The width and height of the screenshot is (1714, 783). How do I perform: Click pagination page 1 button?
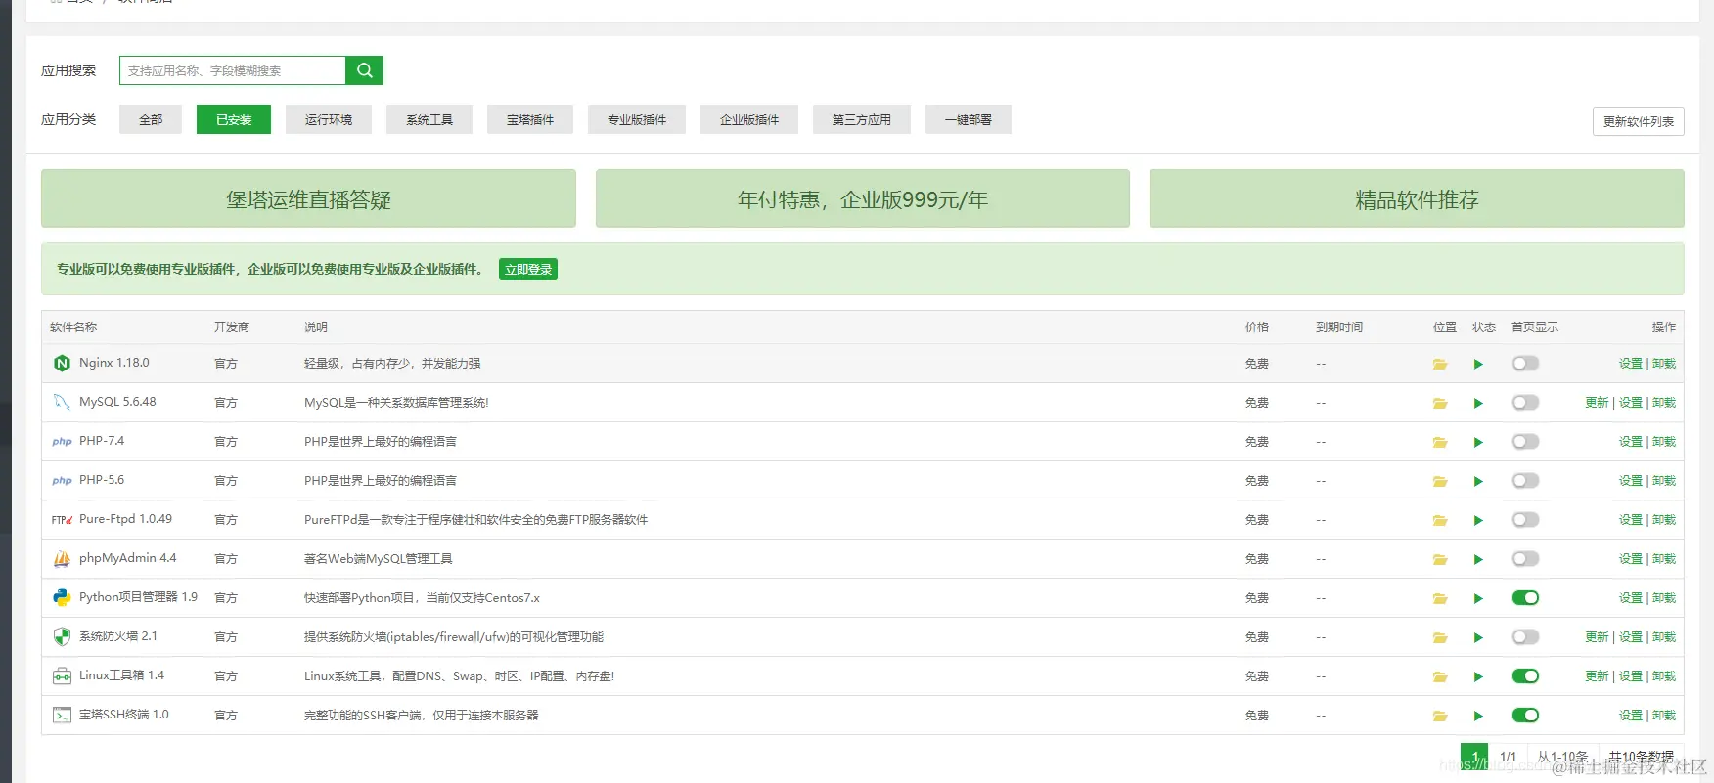[x=1474, y=757]
